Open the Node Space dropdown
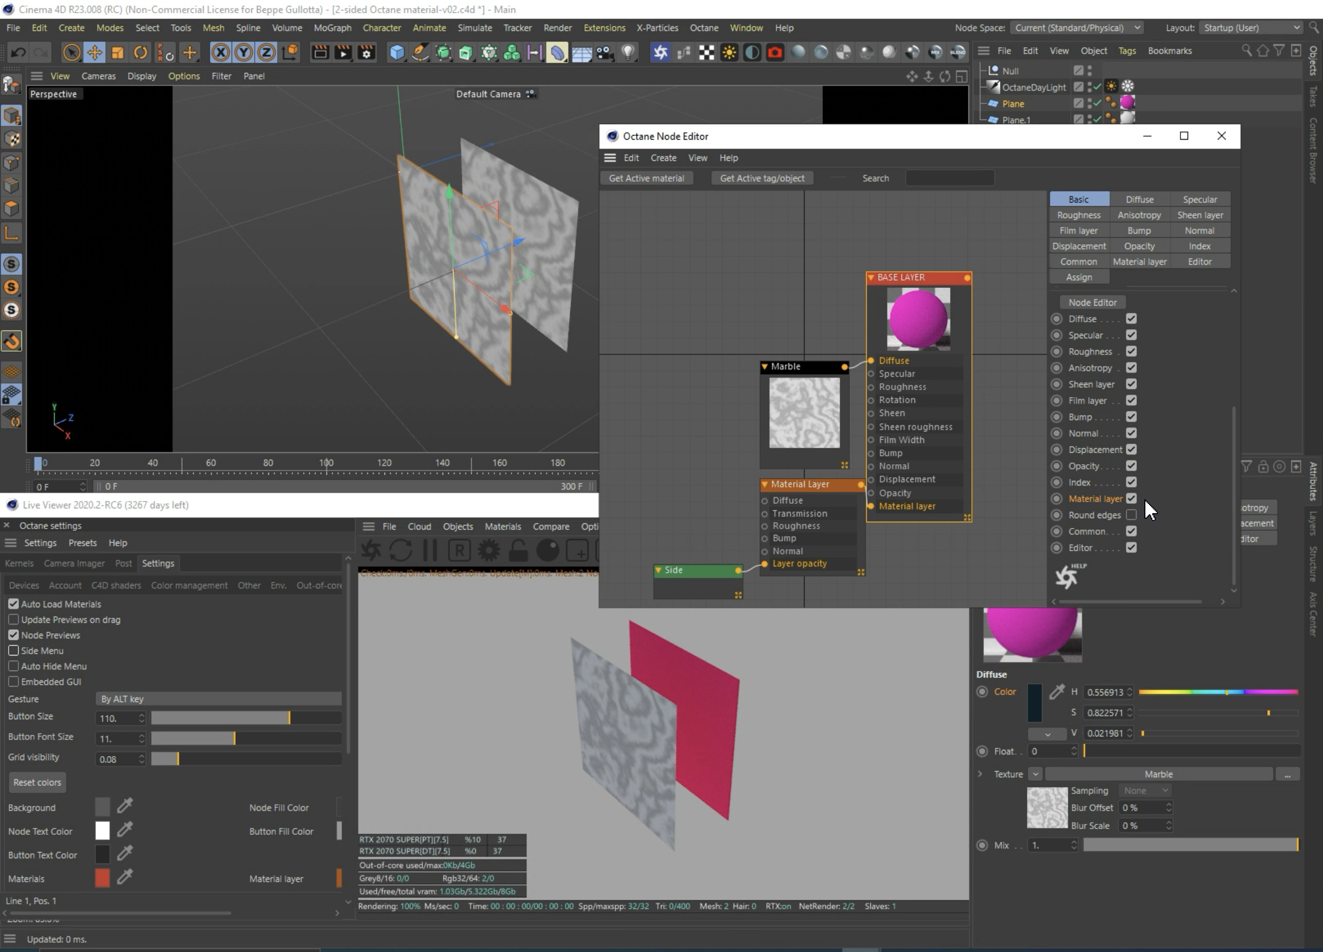 pos(1076,28)
